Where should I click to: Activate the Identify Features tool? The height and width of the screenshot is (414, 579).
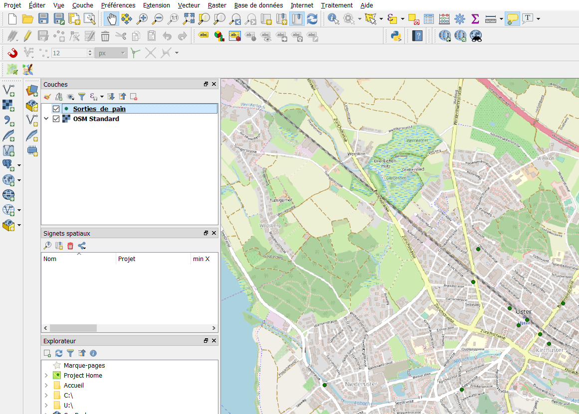click(x=333, y=19)
